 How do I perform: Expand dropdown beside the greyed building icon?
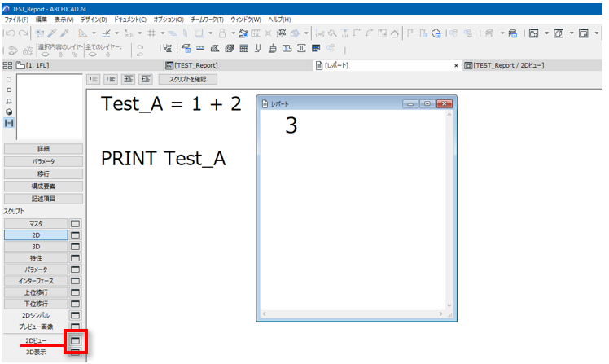(502, 33)
